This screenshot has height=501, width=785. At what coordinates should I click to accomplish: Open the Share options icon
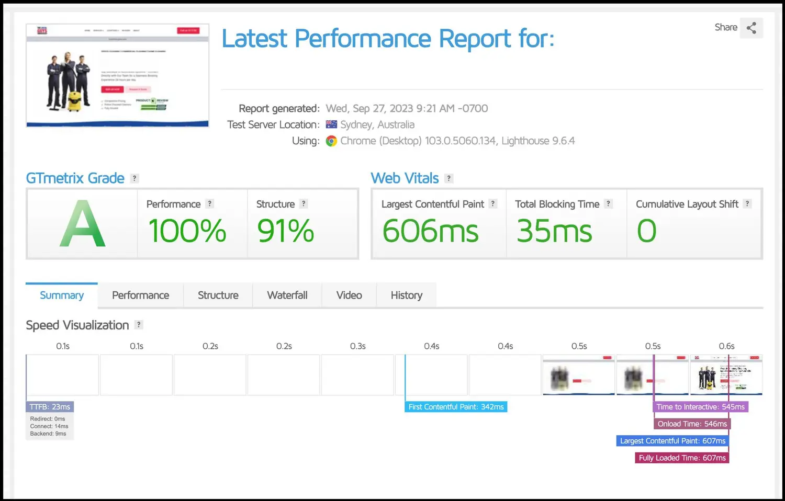click(x=752, y=28)
